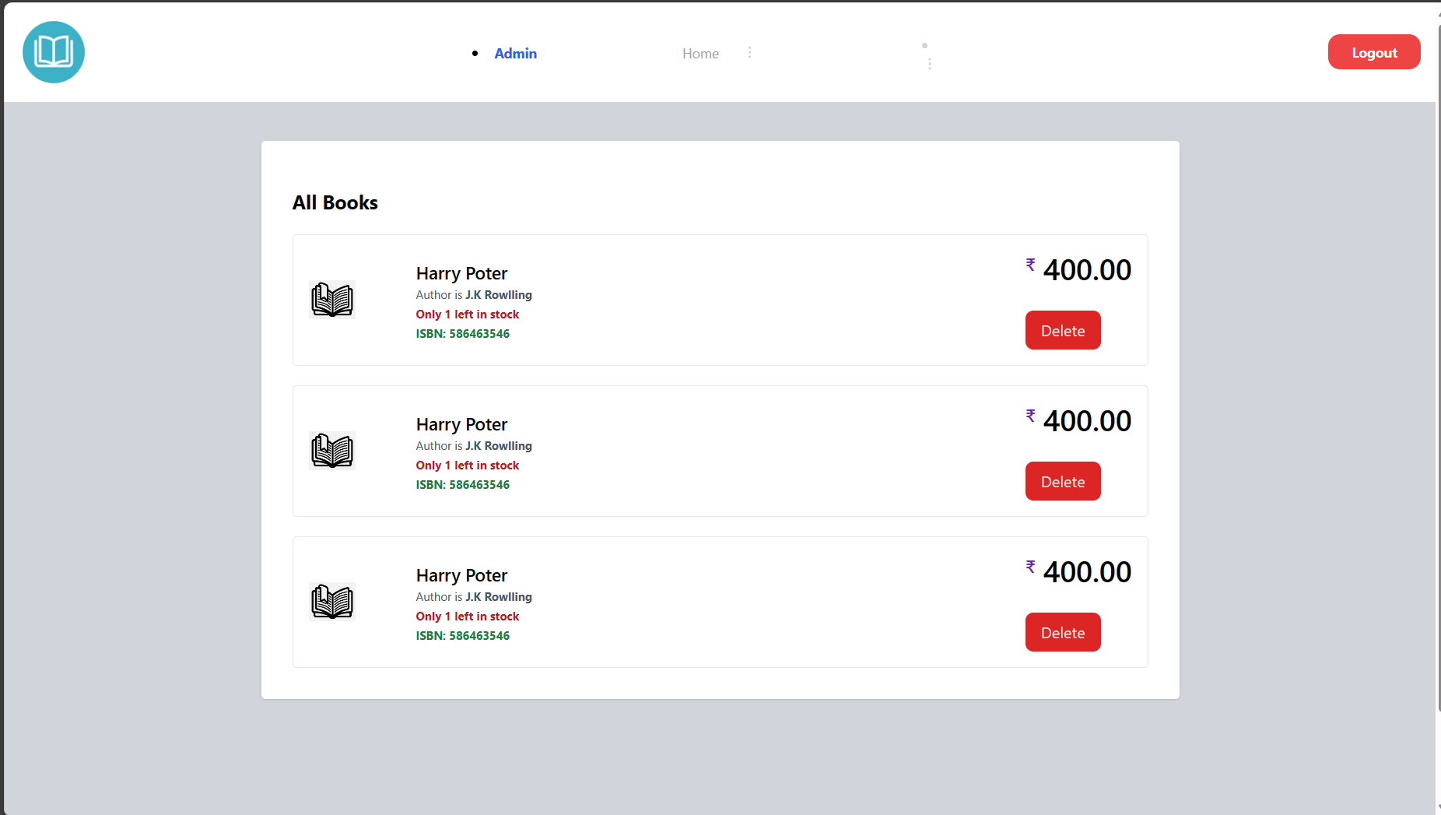
Task: Click the book logo icon
Action: pos(53,51)
